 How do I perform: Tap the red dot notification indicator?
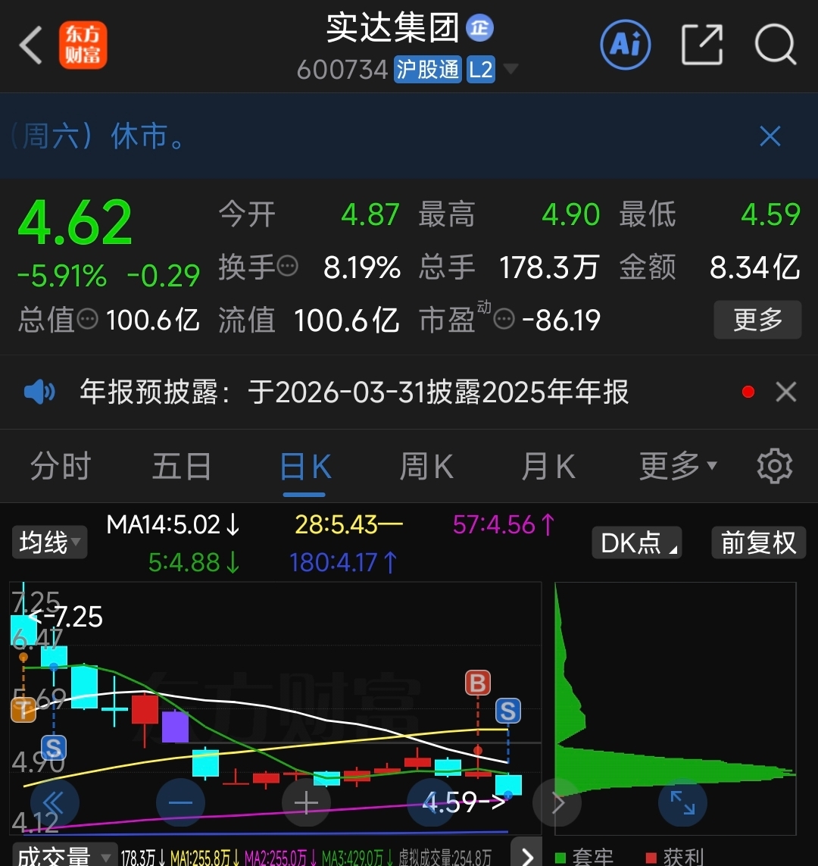748,392
